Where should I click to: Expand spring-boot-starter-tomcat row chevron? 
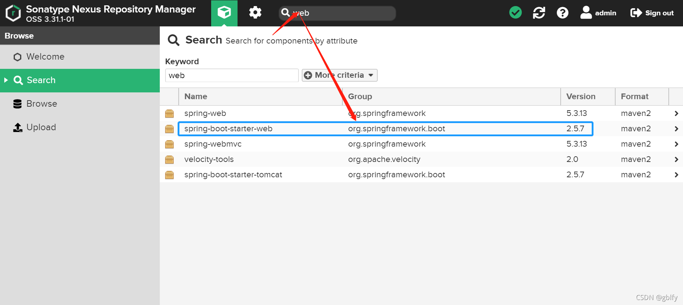coord(676,175)
